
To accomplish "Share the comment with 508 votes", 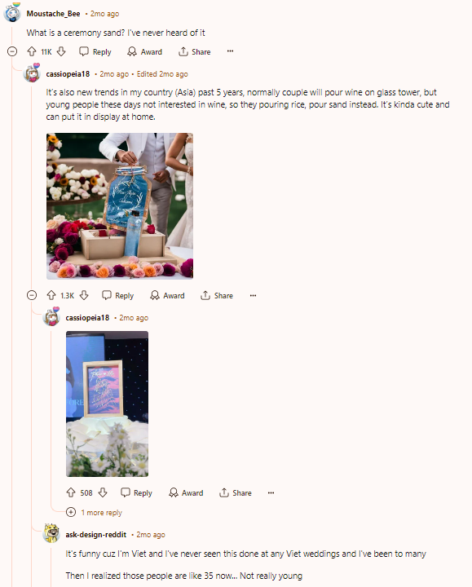I will tap(236, 492).
